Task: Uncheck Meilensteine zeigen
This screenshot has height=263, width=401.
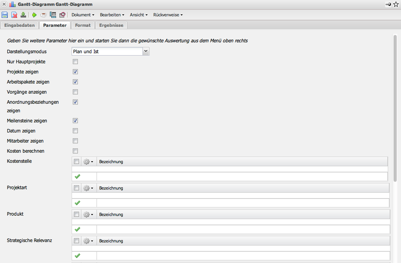Action: [76, 121]
